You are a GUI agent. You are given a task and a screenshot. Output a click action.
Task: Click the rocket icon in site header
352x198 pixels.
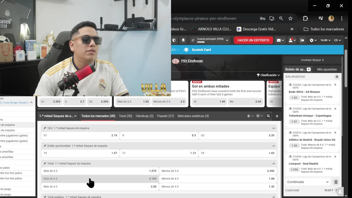(x=183, y=40)
